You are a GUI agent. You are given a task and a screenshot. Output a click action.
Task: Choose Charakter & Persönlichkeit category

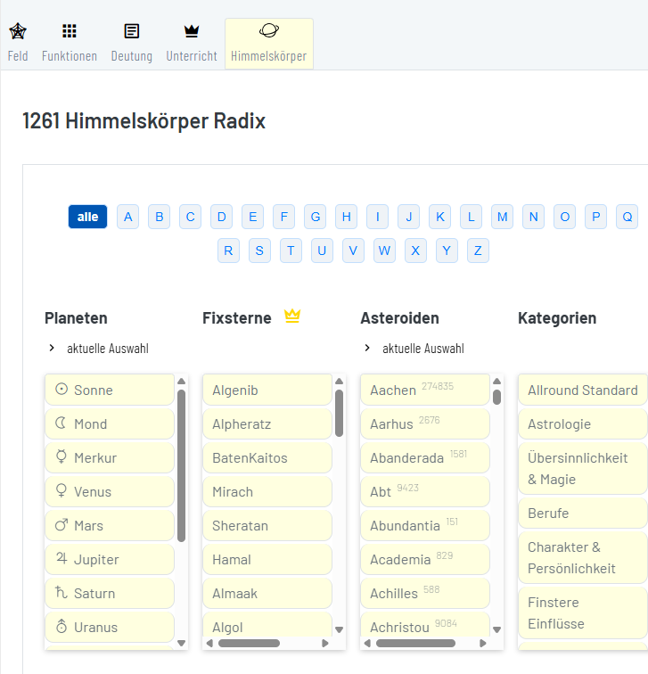(583, 558)
